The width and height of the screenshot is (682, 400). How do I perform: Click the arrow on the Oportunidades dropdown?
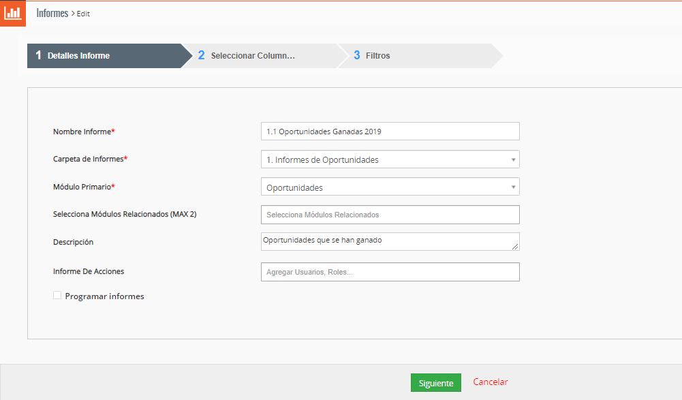point(513,187)
